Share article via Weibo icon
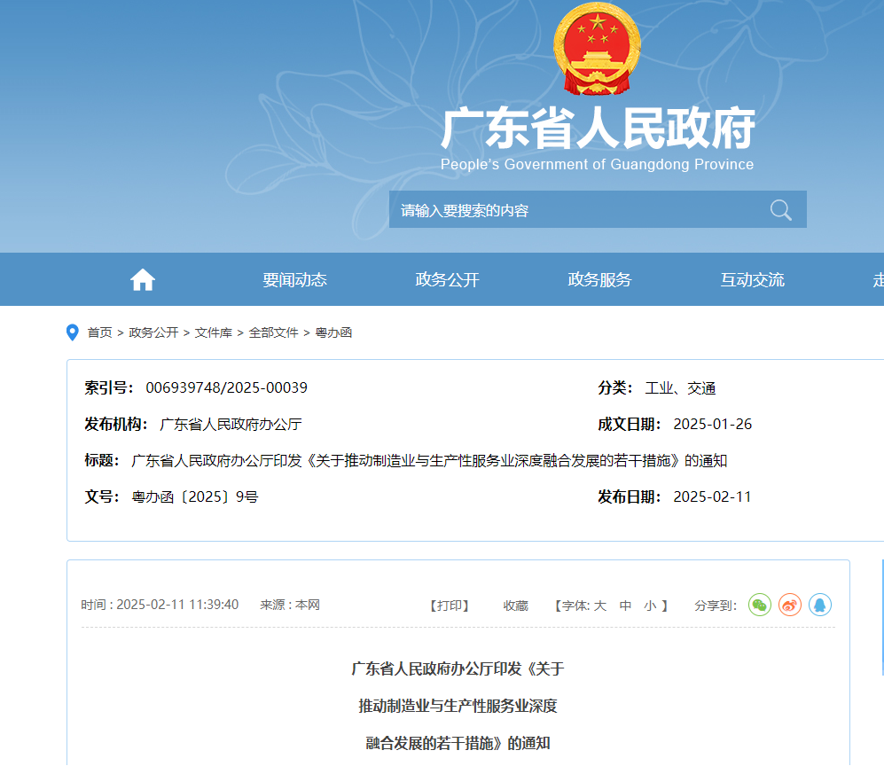The image size is (884, 766). [x=790, y=606]
